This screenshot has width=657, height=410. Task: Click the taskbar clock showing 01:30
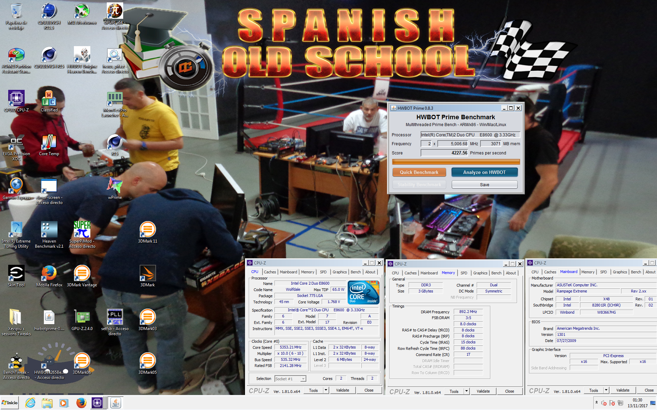coord(637,403)
